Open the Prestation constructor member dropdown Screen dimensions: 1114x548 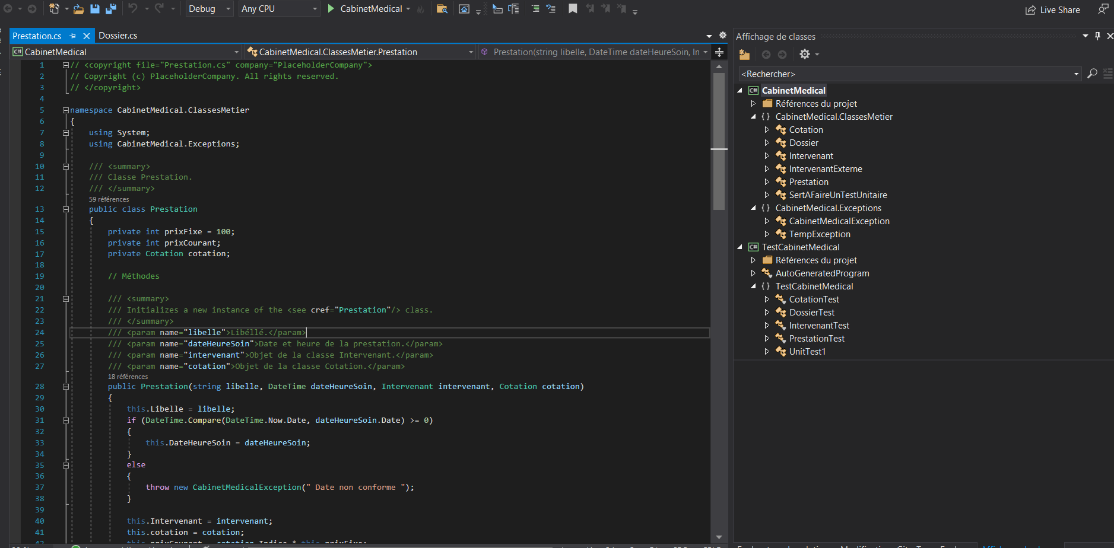pyautogui.click(x=594, y=52)
